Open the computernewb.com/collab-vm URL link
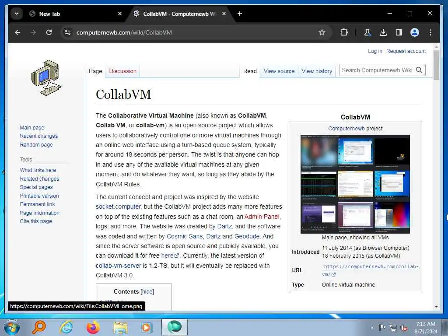Image resolution: width=448 pixels, height=336 pixels. 371,270
